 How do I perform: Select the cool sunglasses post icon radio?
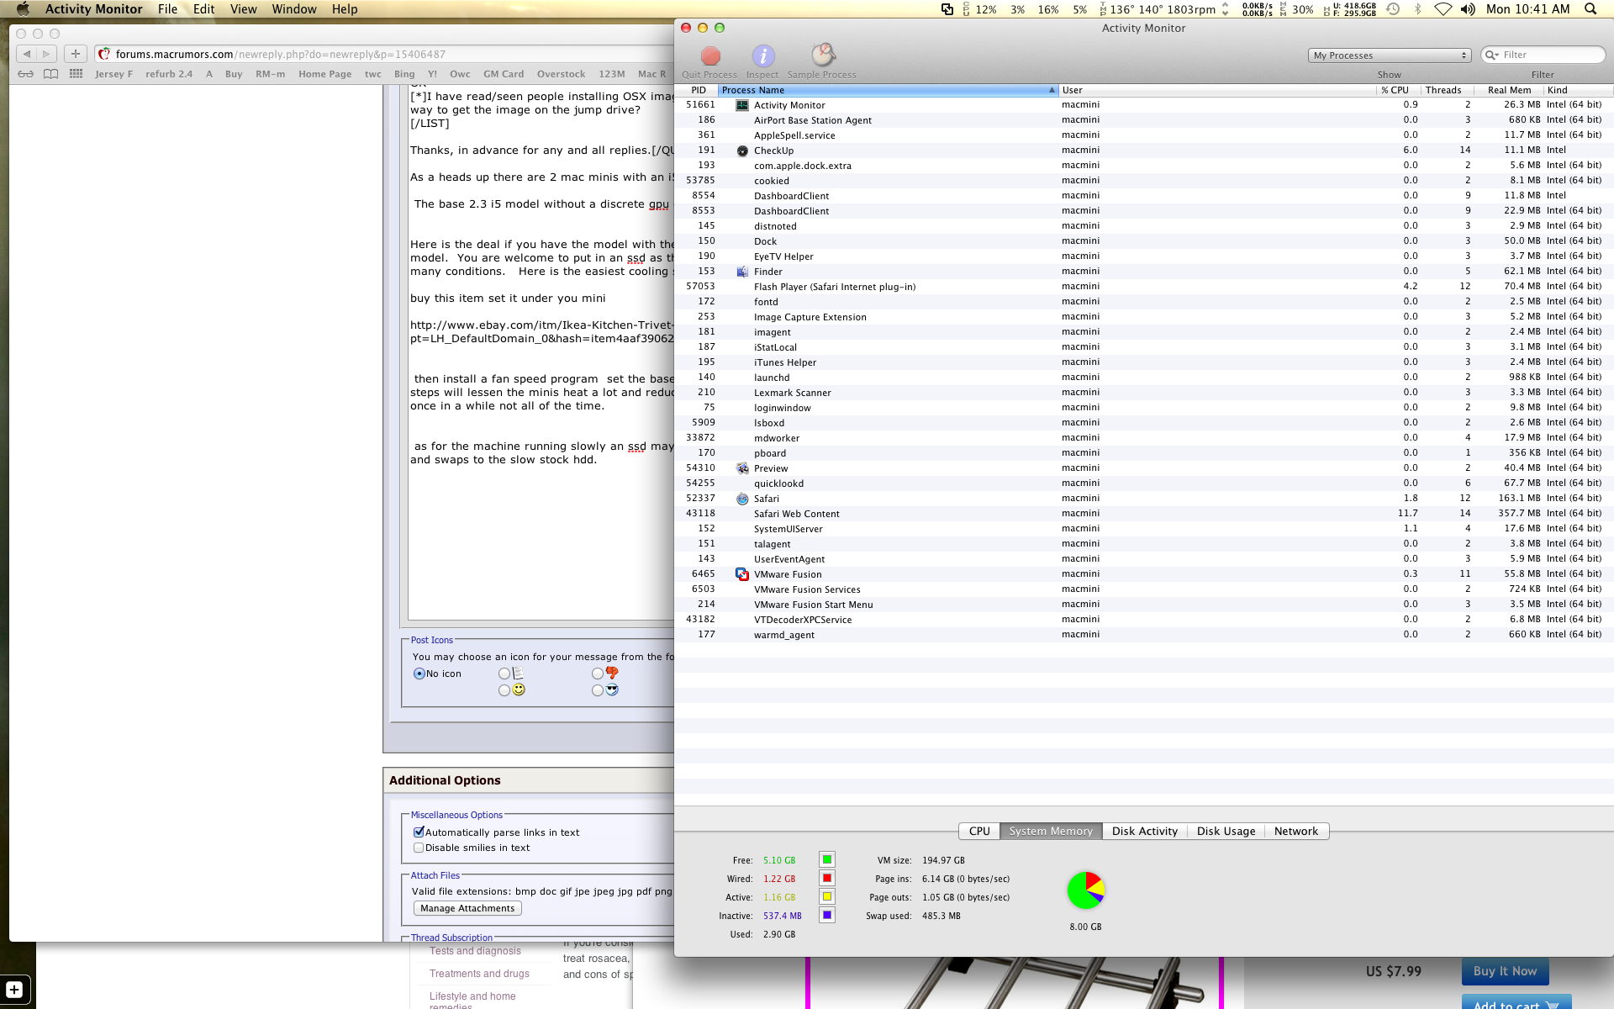(597, 690)
